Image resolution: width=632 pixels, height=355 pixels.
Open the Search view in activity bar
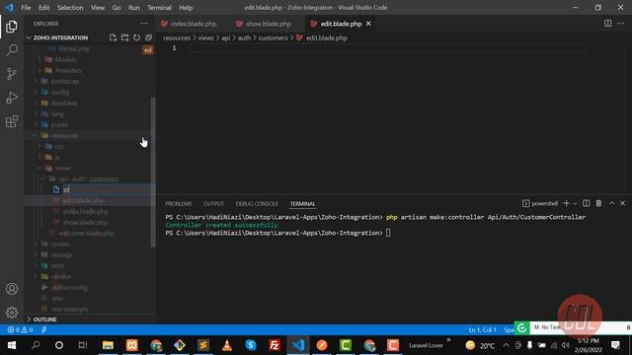point(12,50)
